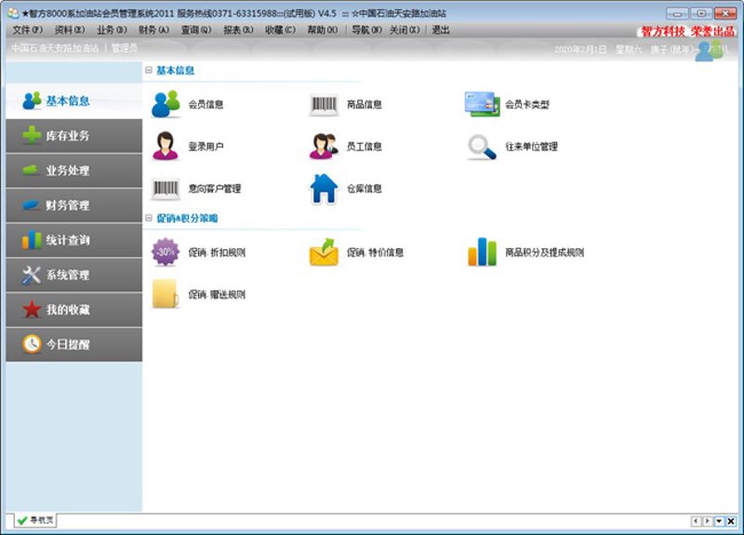Click the 星期六 weekday in the header
The height and width of the screenshot is (535, 744).
pyautogui.click(x=629, y=49)
